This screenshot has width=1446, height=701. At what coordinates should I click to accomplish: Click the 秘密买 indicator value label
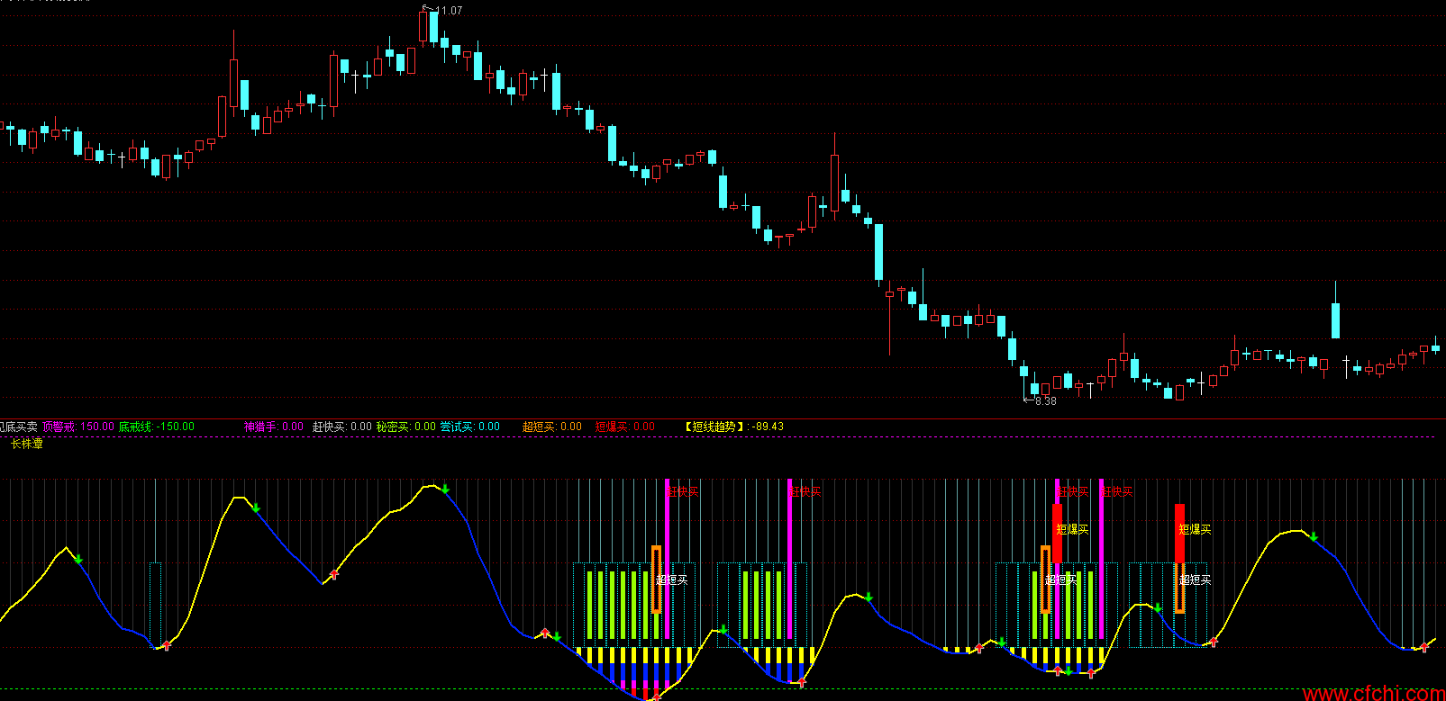point(406,427)
